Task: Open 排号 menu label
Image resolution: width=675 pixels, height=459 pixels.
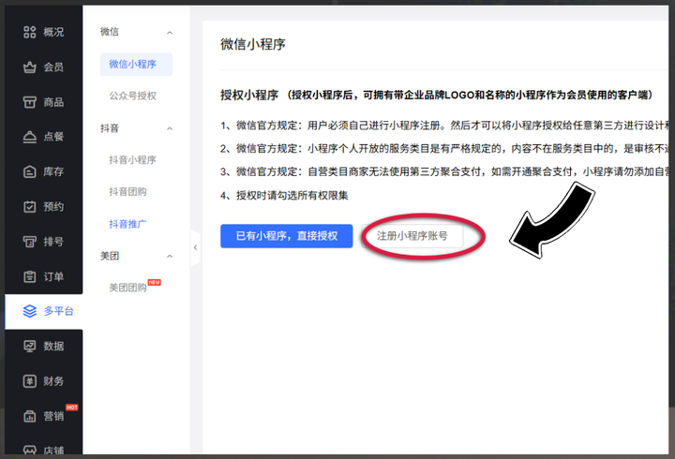Action: point(53,242)
